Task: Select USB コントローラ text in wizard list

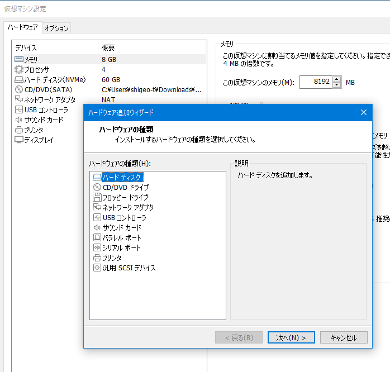Action: (x=125, y=218)
